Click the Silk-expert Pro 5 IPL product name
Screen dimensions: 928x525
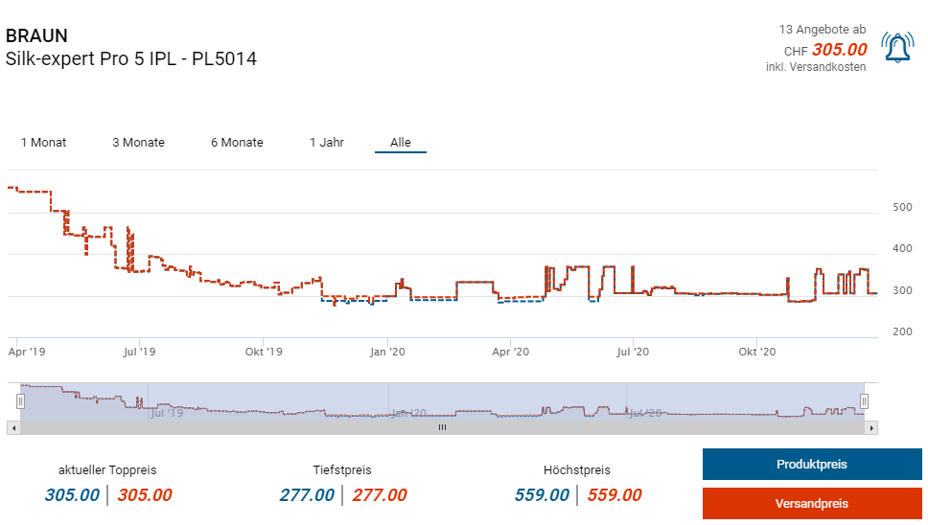coord(131,59)
